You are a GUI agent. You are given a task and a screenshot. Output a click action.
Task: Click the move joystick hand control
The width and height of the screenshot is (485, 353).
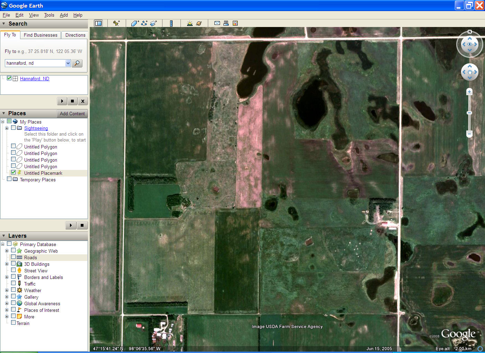(470, 72)
